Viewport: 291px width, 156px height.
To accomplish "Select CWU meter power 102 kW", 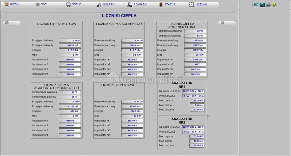I will (x=132, y=116).
